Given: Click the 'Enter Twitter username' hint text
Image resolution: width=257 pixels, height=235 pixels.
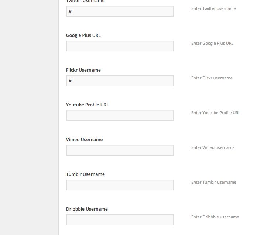Looking at the screenshot, I should click(x=213, y=8).
